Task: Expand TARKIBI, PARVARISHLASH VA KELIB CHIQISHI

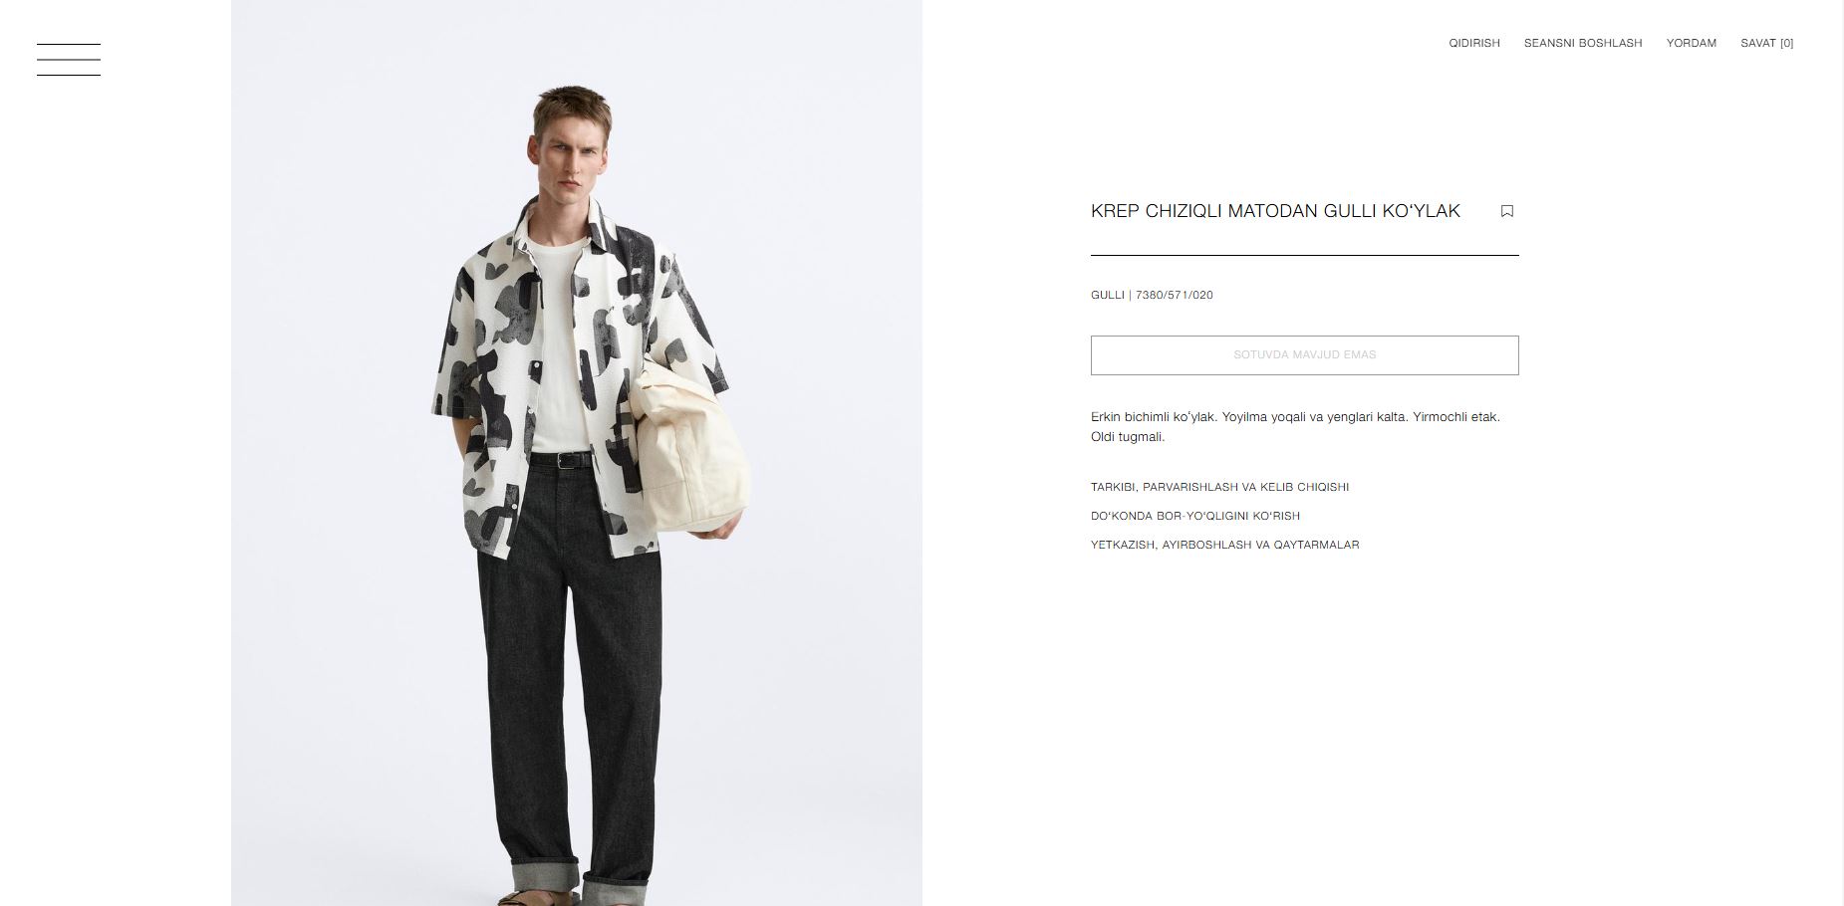Action: tap(1219, 487)
